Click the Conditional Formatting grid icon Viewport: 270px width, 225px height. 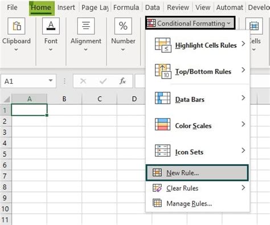point(151,23)
